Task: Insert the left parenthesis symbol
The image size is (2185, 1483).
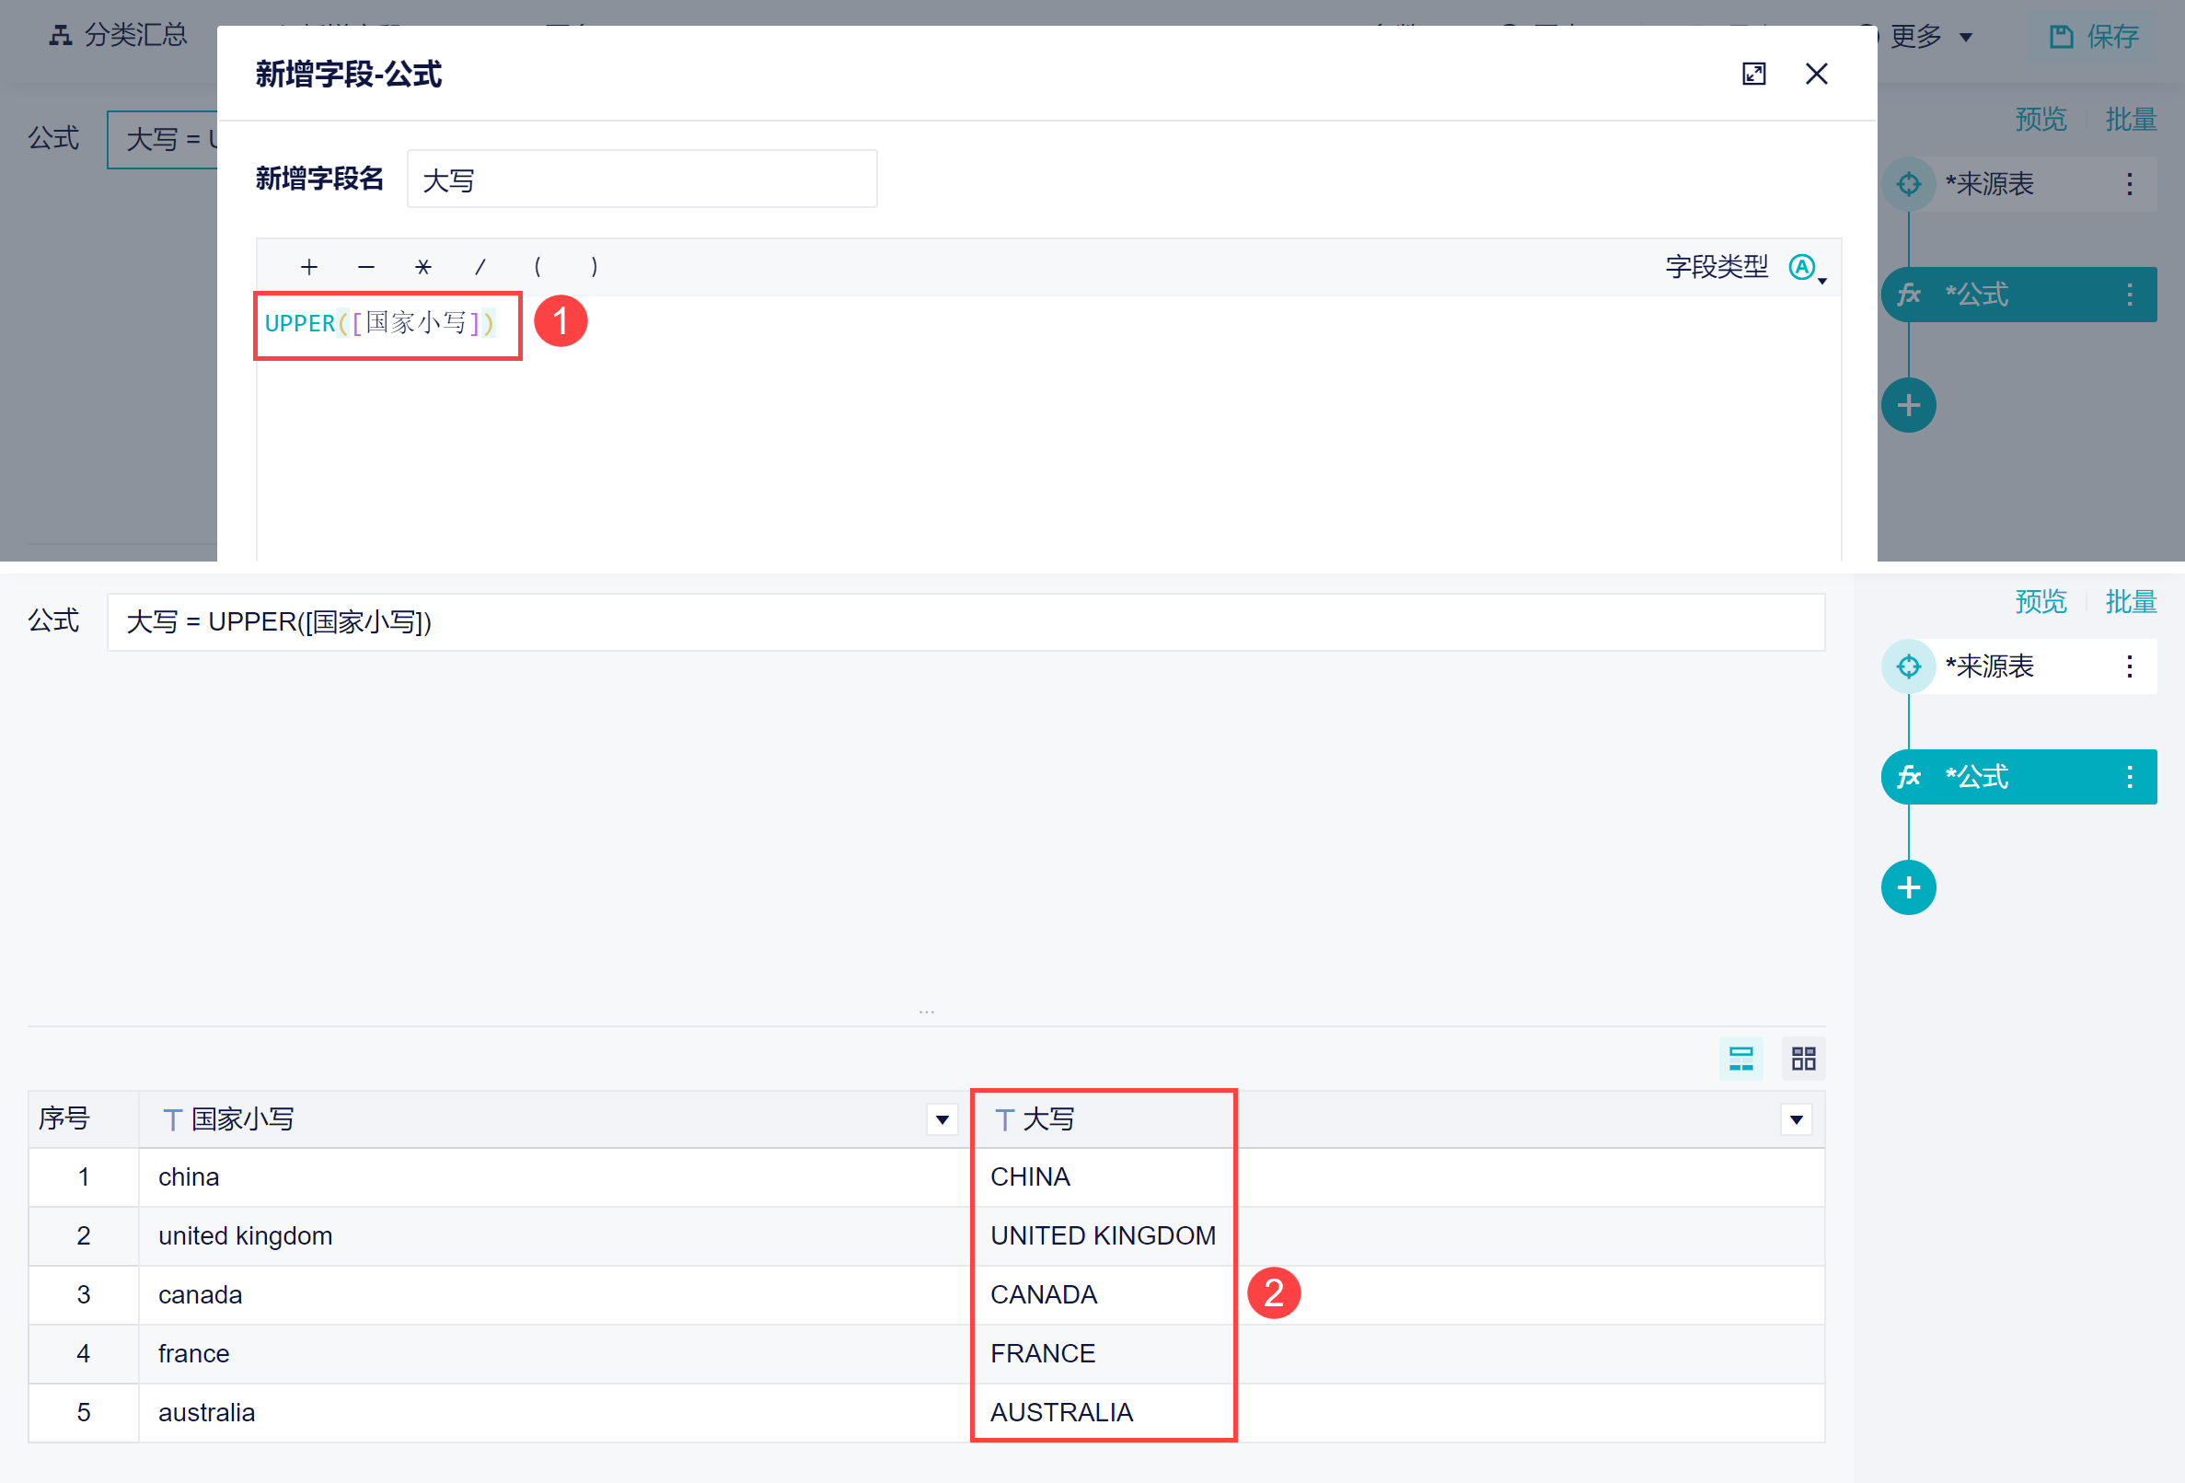Action: point(537,267)
